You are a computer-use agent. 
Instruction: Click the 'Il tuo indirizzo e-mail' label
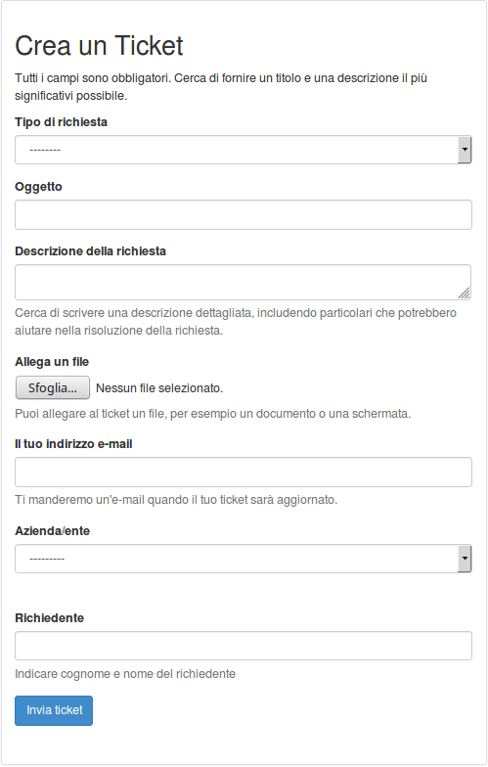pos(73,444)
